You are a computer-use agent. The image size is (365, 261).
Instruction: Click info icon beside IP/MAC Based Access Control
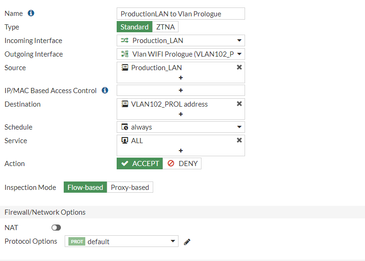click(x=105, y=90)
